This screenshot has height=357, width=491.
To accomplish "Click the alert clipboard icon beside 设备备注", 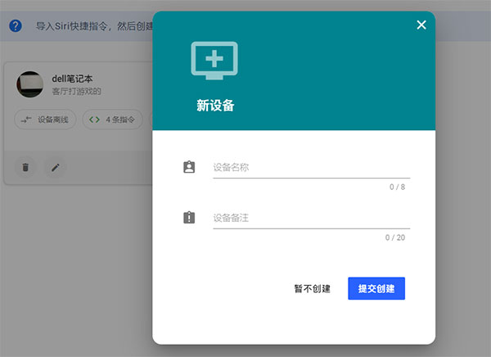I will point(189,218).
